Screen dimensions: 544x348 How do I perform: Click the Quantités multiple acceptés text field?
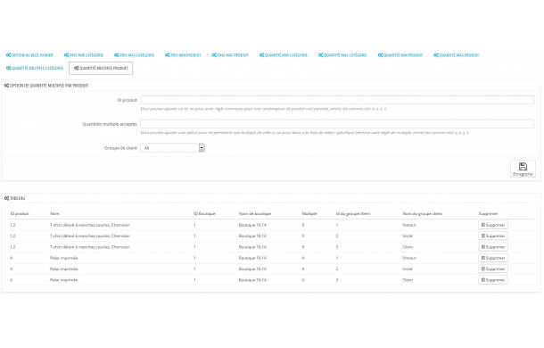(x=337, y=124)
